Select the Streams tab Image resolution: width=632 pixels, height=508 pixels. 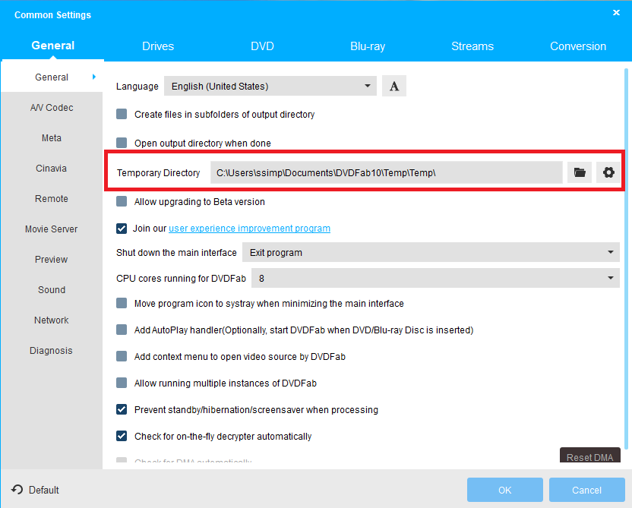[472, 46]
